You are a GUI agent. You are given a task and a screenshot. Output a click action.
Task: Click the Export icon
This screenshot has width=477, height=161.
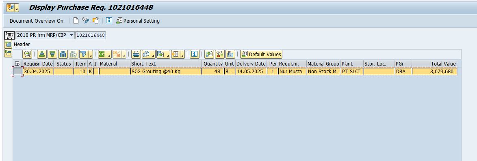(x=160, y=54)
